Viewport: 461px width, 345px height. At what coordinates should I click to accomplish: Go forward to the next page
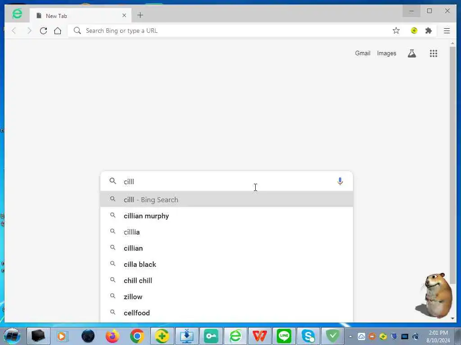[x=29, y=31]
